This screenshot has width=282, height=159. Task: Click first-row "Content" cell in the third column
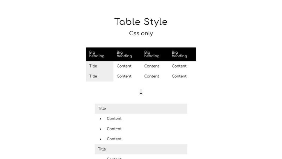tap(152, 66)
